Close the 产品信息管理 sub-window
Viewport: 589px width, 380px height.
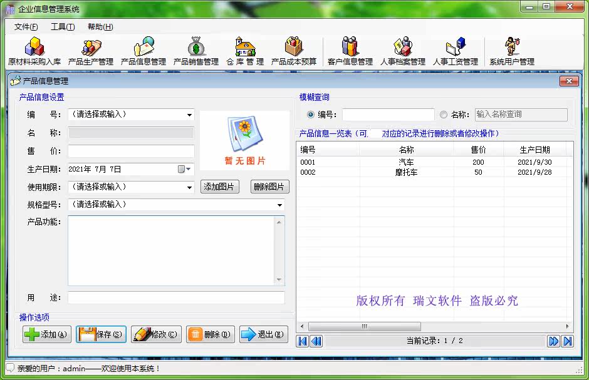coord(569,81)
